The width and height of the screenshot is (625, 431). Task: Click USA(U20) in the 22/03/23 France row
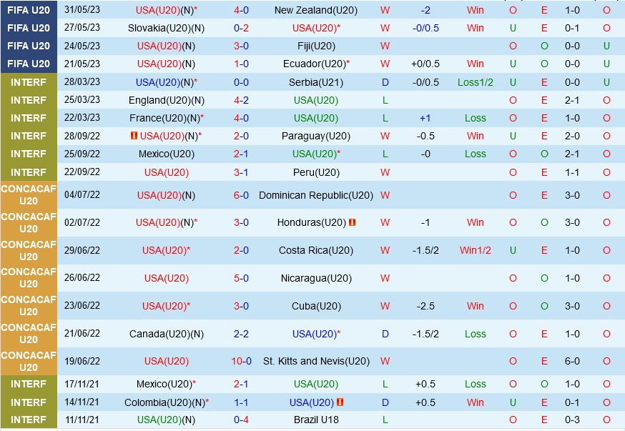316,119
